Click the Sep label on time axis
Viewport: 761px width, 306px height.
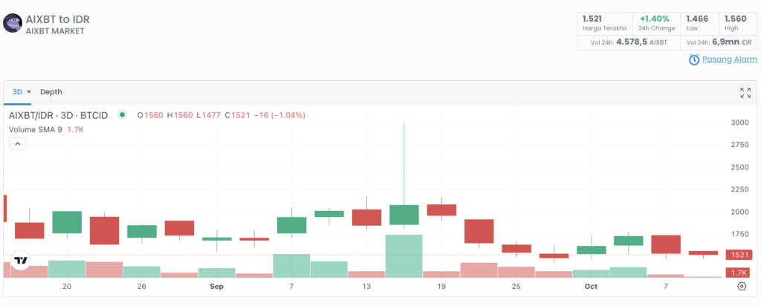click(216, 286)
